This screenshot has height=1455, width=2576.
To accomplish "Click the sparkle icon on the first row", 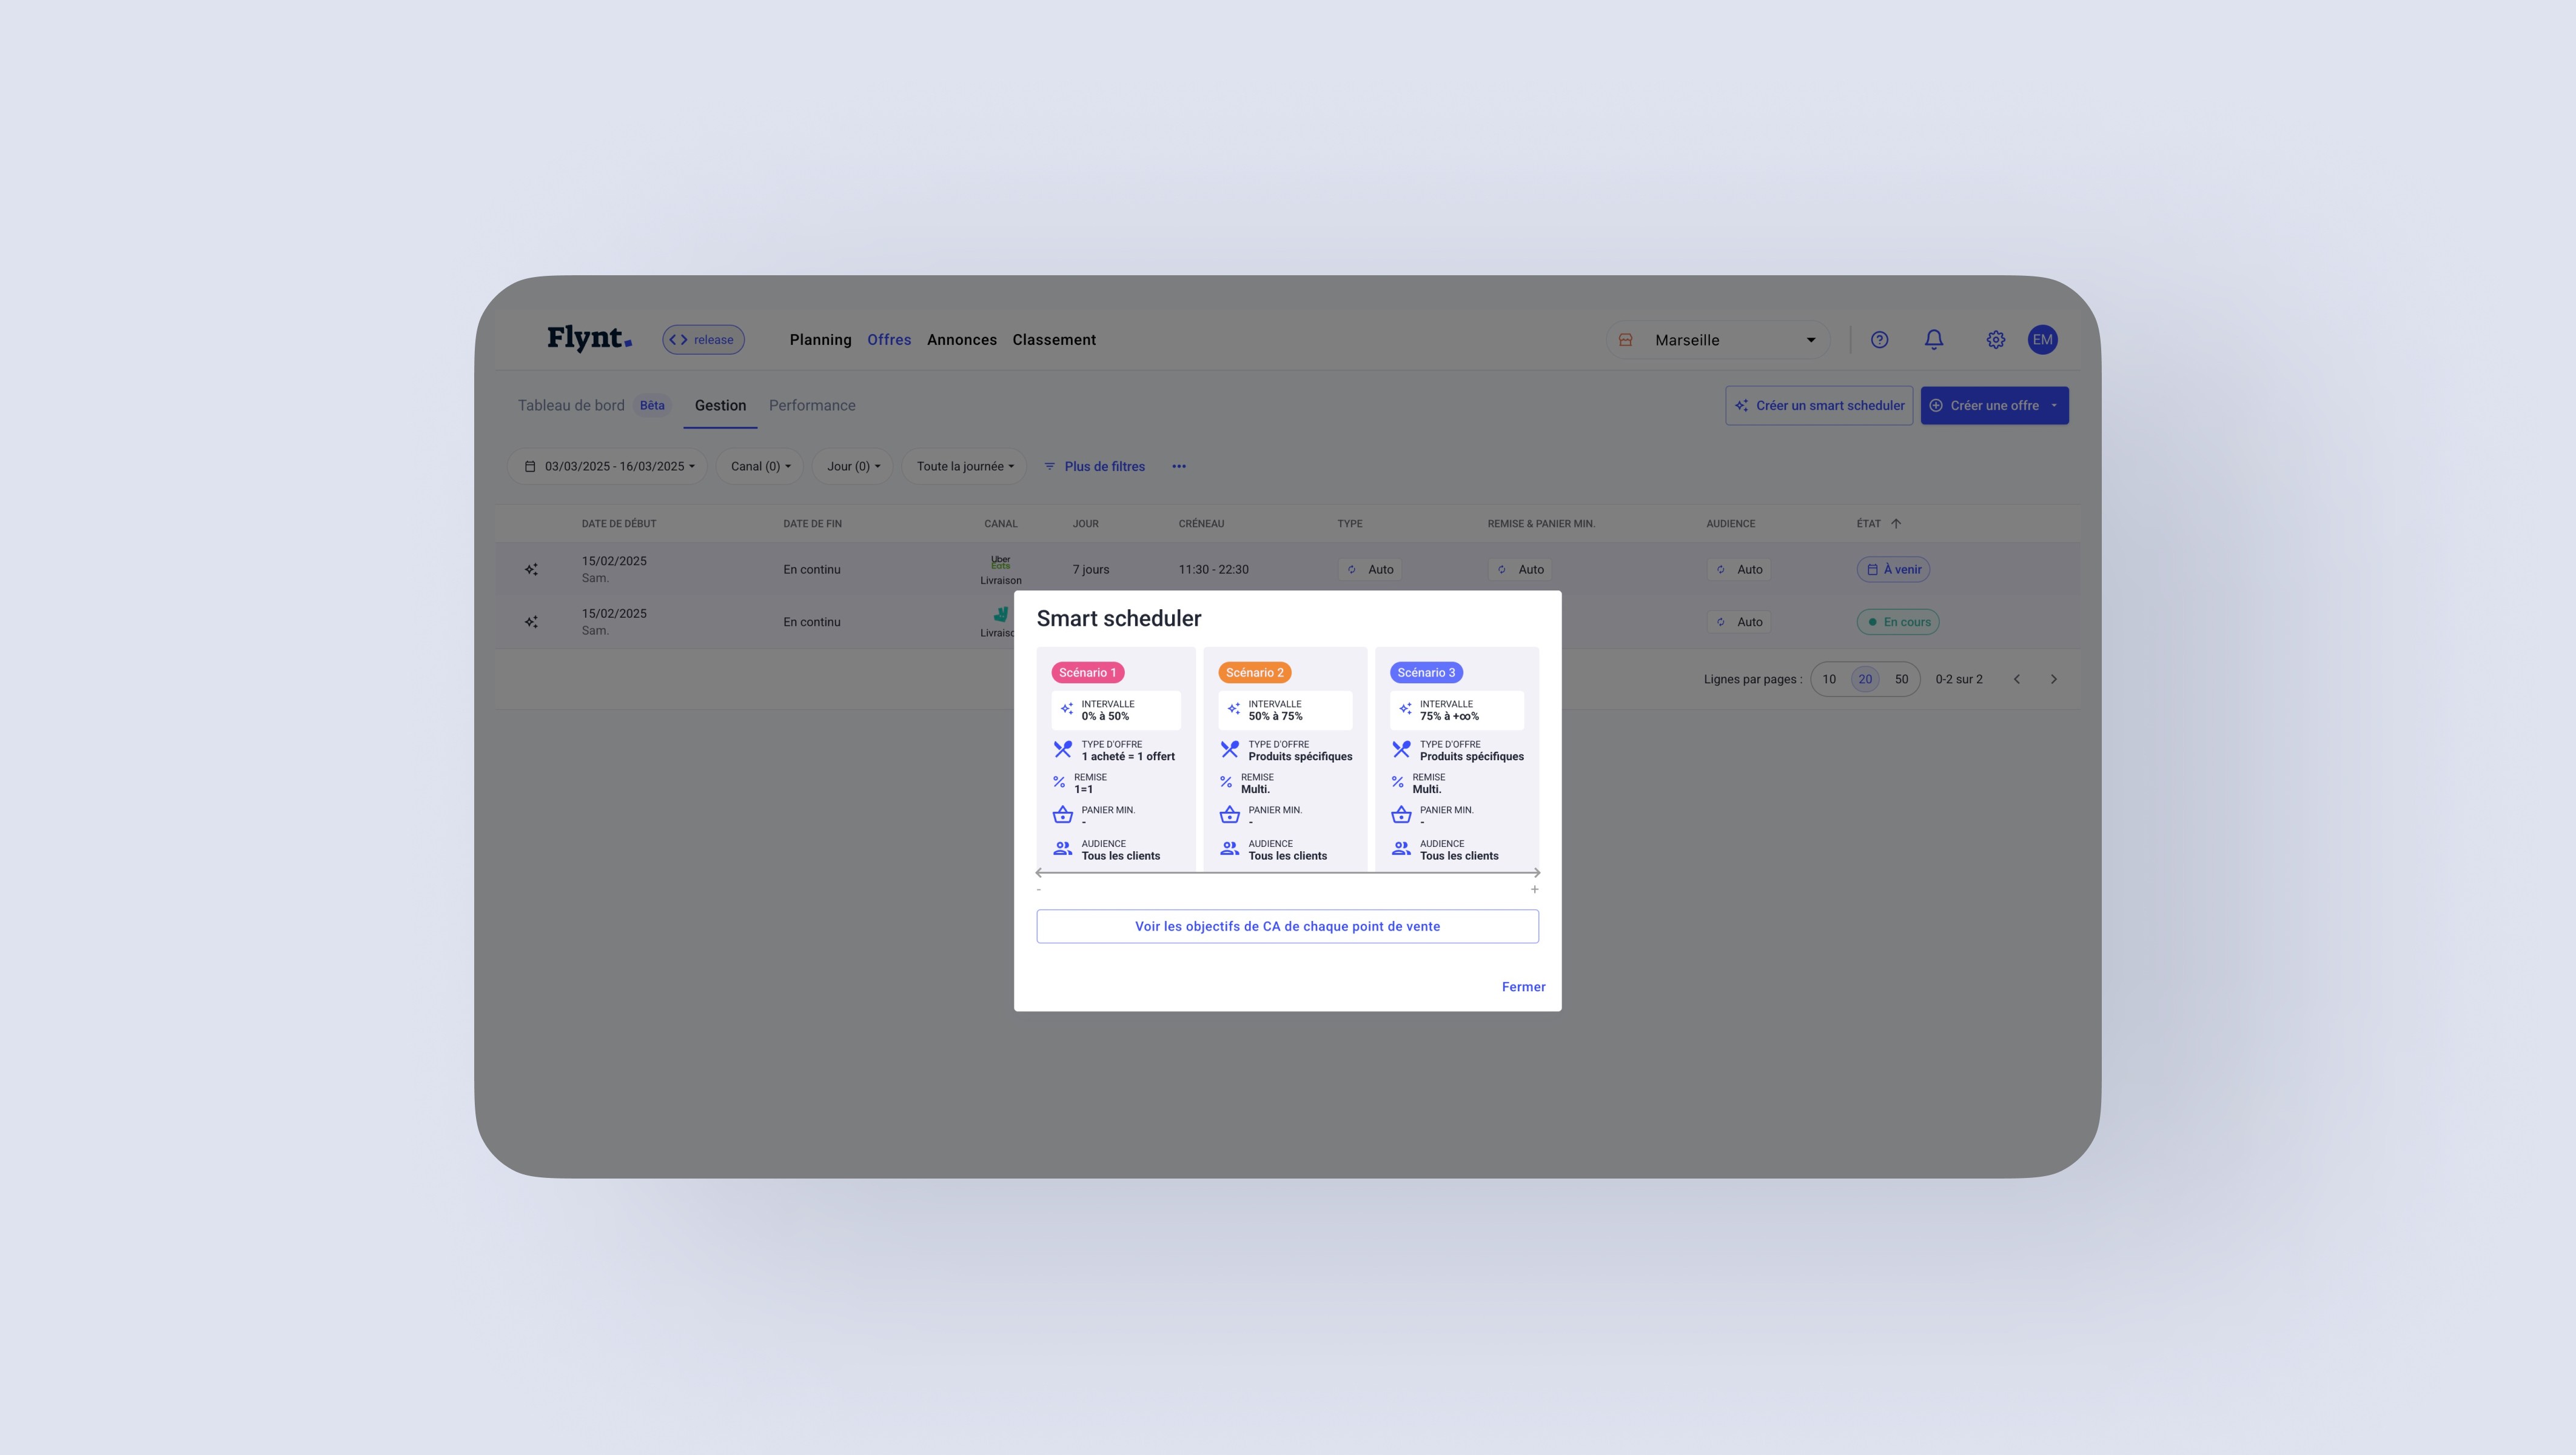I will click(531, 570).
